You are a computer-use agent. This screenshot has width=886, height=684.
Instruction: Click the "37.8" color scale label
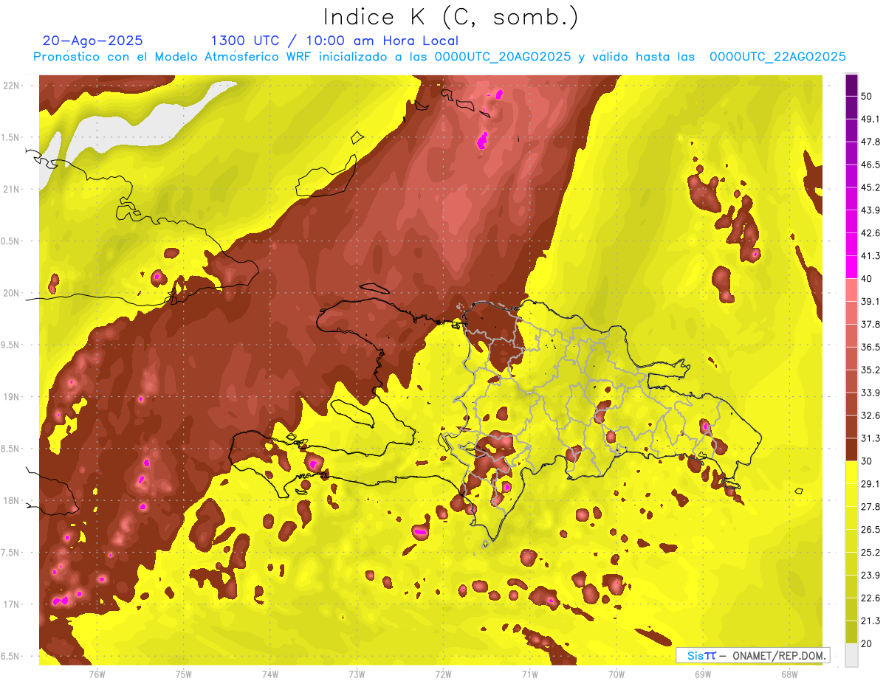point(870,325)
